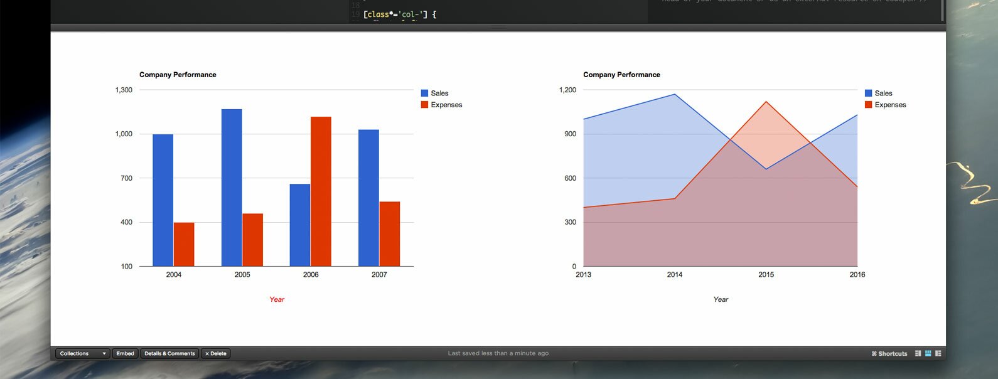Open the Shortcuts link
Viewport: 998px width, 379px height.
click(889, 353)
